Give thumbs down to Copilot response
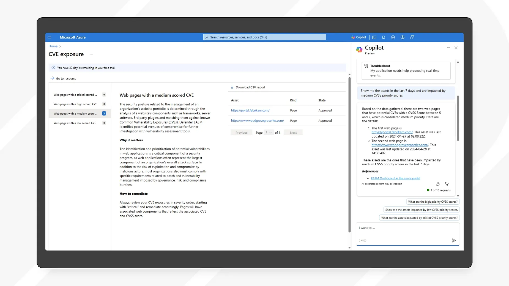Screen dimensions: 509x286 pos(447,184)
